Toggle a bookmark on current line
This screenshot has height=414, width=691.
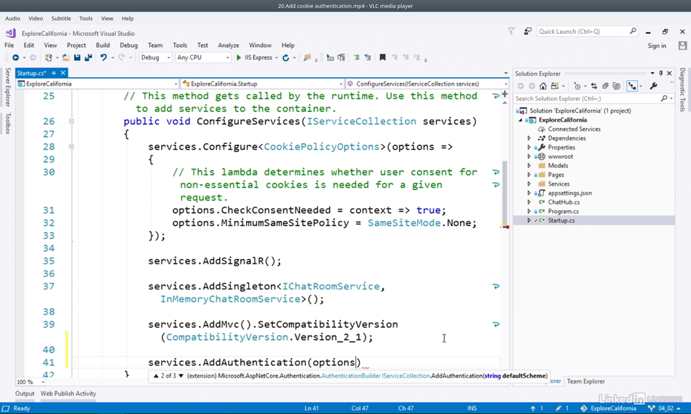tap(383, 58)
